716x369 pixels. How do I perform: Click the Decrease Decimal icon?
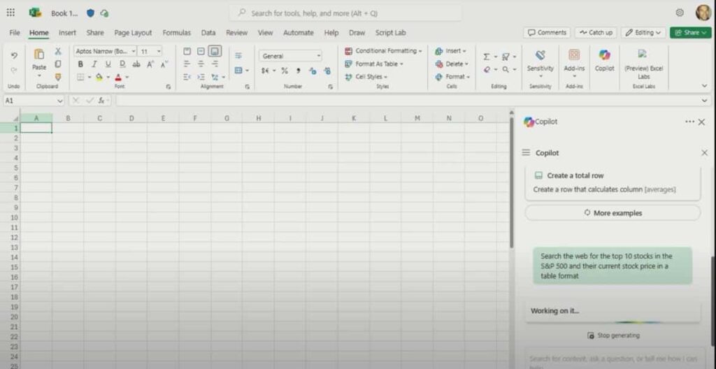(x=327, y=71)
